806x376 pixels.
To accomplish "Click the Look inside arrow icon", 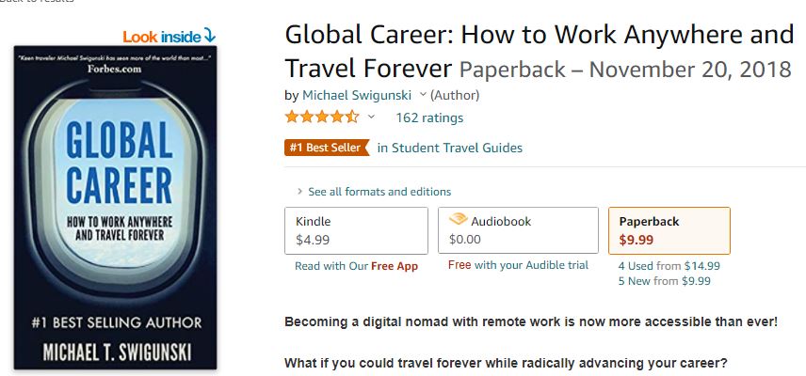I will click(209, 36).
